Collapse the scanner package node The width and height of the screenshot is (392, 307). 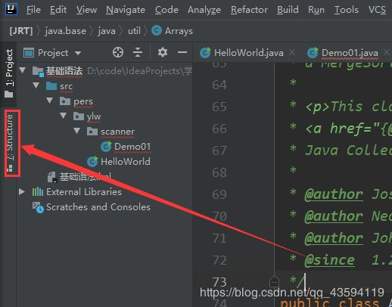pos(77,131)
